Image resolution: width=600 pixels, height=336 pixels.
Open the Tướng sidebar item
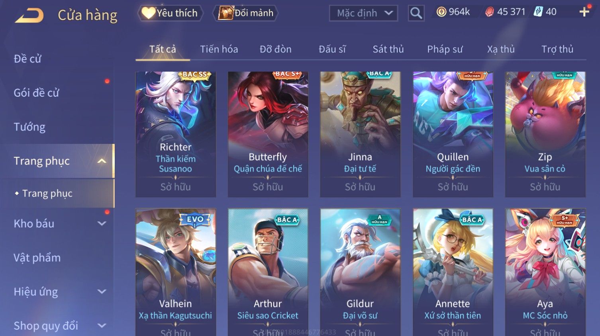29,127
